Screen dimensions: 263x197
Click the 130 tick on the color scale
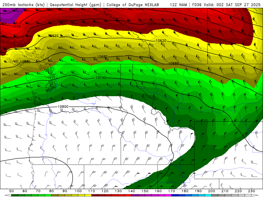(118, 191)
